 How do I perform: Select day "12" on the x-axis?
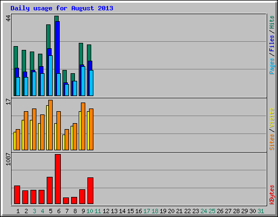click(x=106, y=211)
